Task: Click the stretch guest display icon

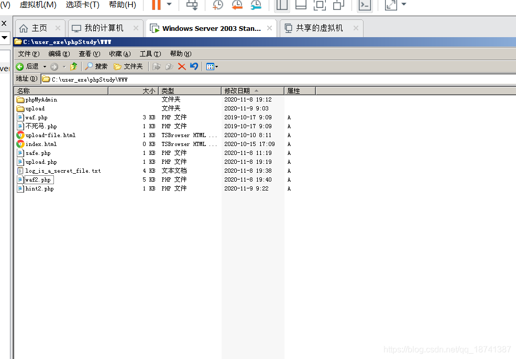Action: click(391, 5)
